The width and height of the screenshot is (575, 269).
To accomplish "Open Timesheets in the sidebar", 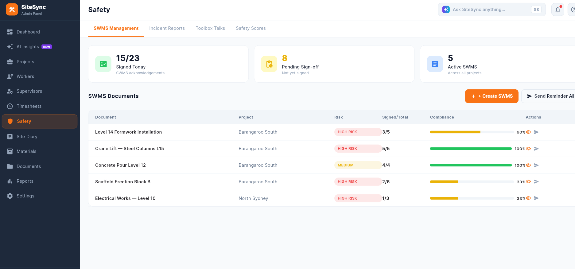I will tap(40, 106).
